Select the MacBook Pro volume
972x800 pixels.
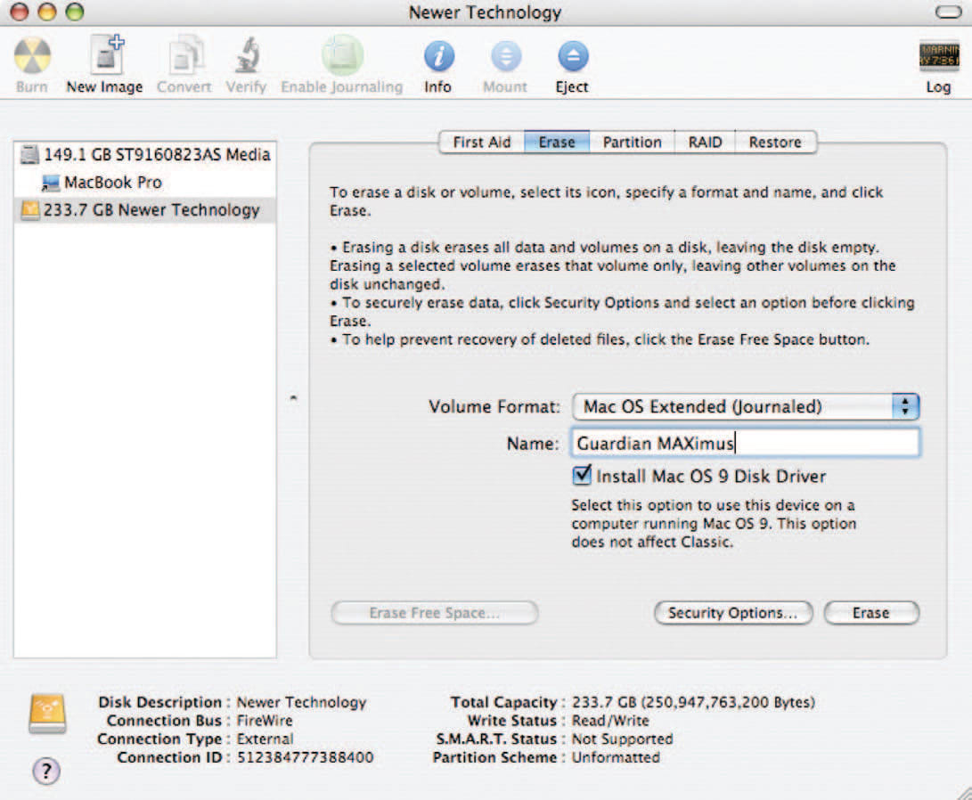pos(112,183)
